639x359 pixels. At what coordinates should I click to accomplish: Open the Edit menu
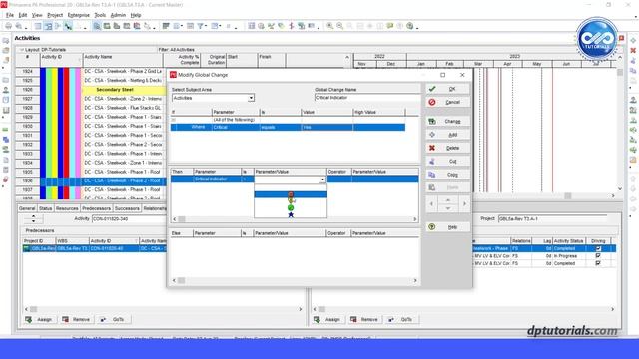(23, 15)
